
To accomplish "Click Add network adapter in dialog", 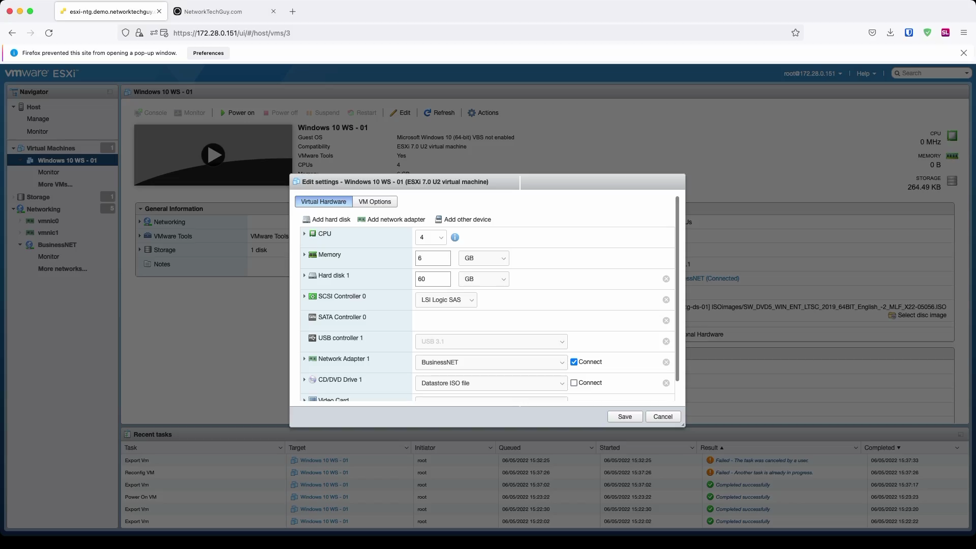I will [x=391, y=220].
